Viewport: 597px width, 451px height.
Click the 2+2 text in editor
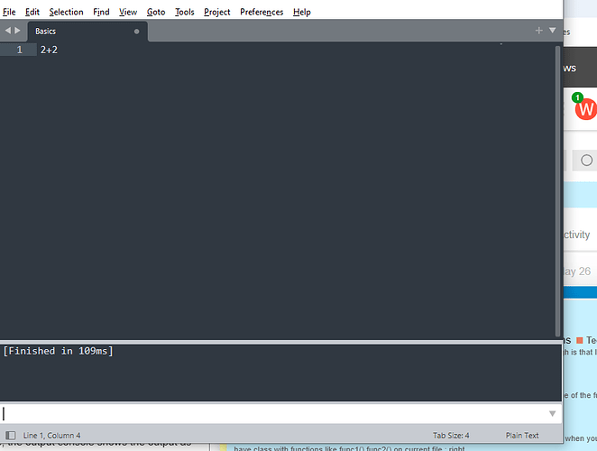[x=49, y=50]
